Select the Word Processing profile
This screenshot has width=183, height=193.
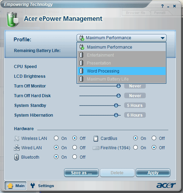[121, 71]
